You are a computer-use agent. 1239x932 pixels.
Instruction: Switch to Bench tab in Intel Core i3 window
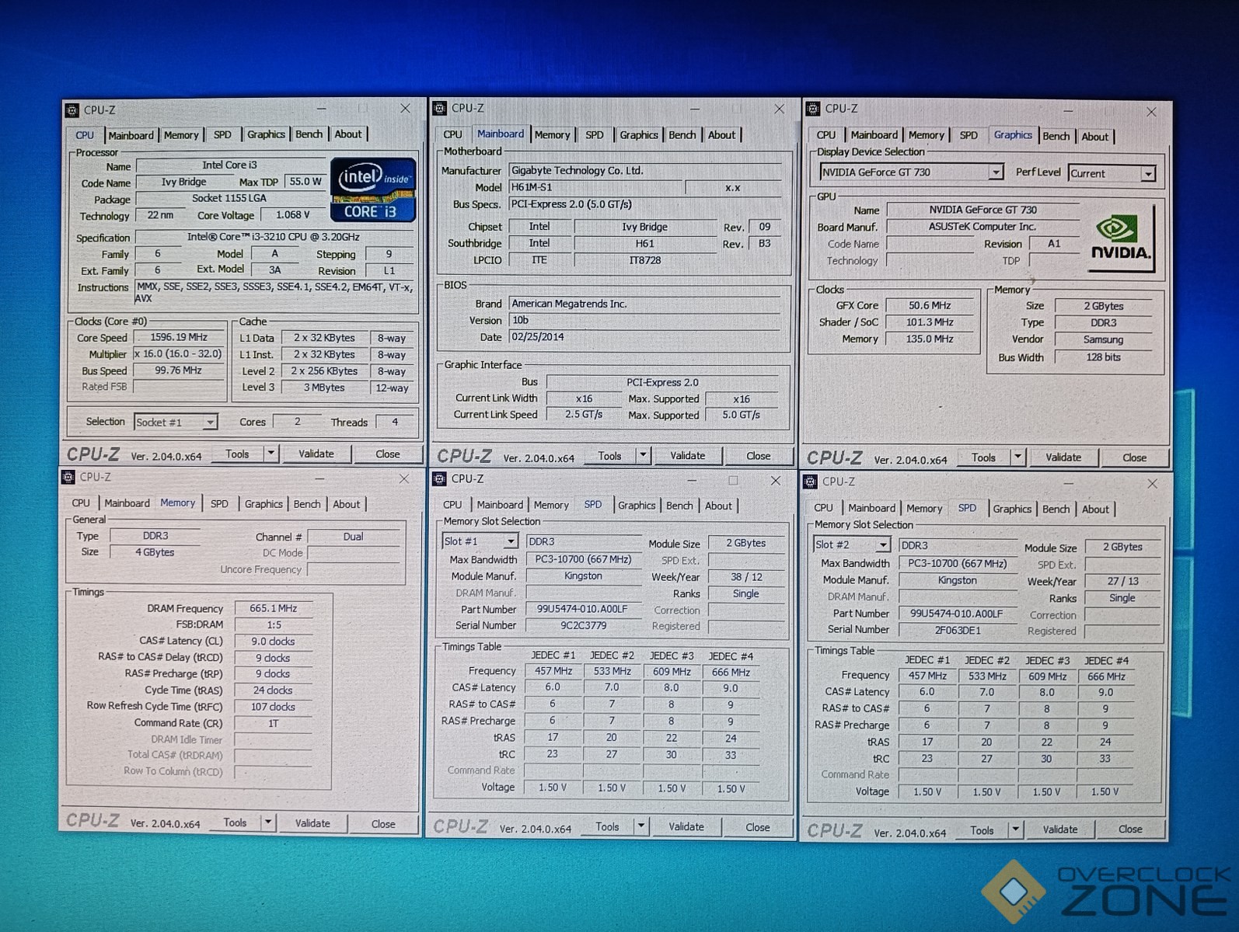[309, 134]
